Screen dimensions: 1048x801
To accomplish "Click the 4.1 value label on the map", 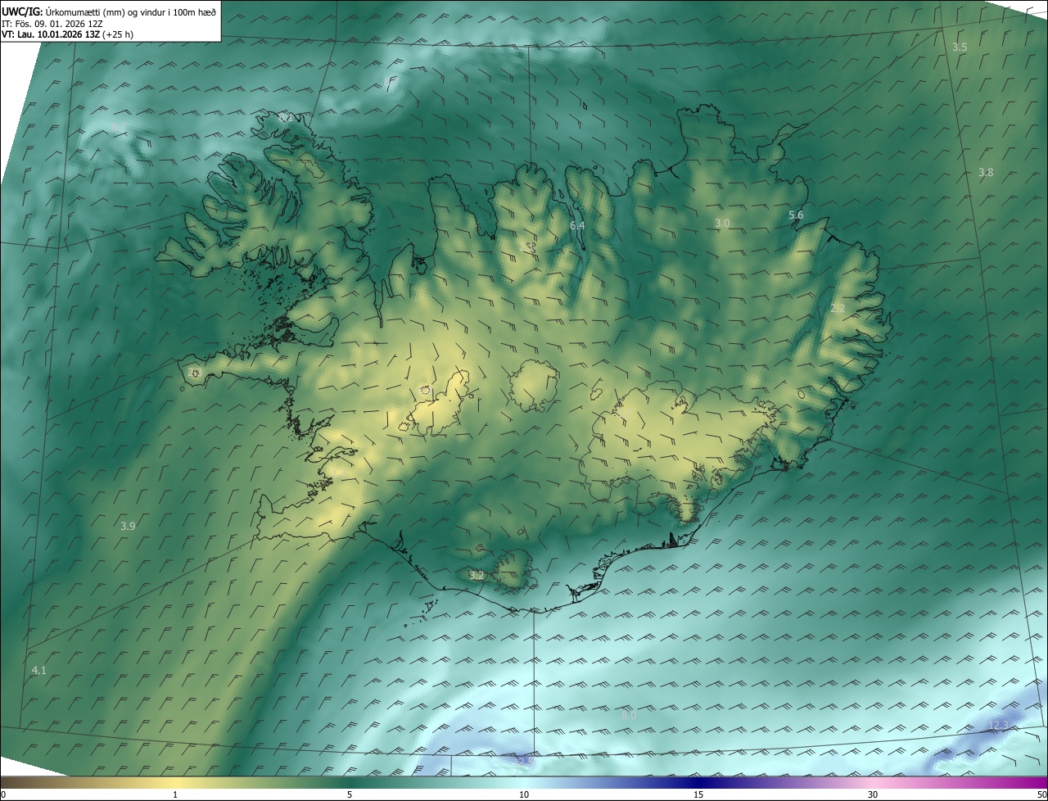I will [38, 671].
